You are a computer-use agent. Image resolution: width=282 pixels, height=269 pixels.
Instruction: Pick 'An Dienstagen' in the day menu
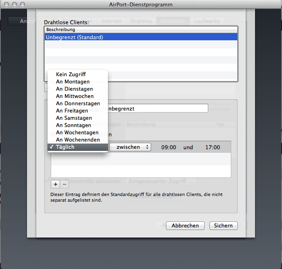coord(77,89)
